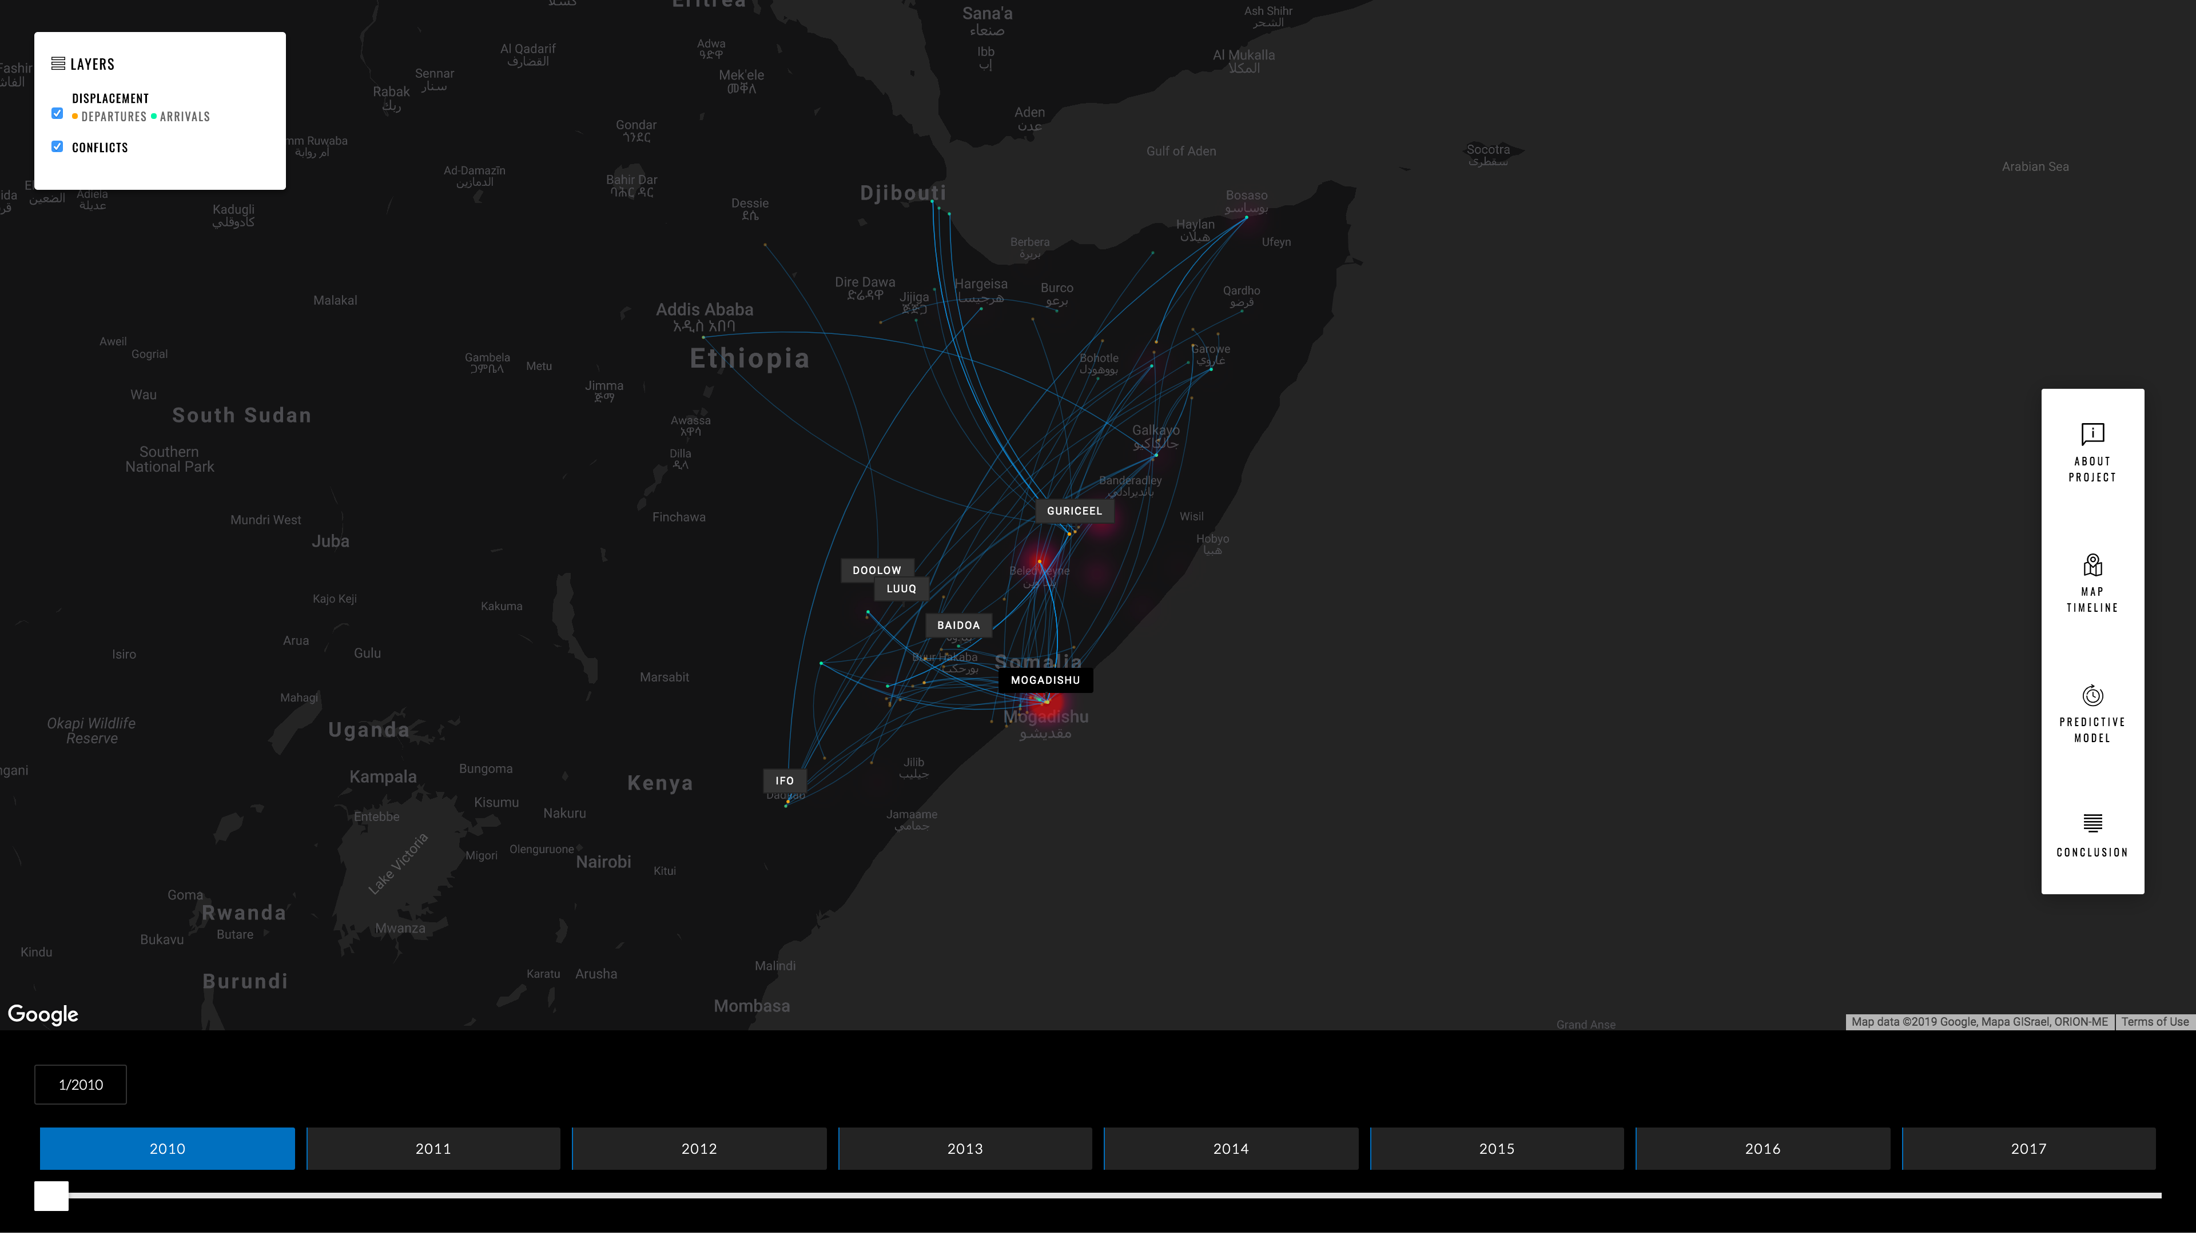The height and width of the screenshot is (1235, 2196).
Task: Open the About Project speech bubble icon
Action: point(2092,434)
